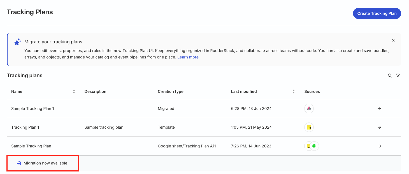Click the 'Sample tracking plan' description cell
409x174 pixels.
[x=104, y=127]
